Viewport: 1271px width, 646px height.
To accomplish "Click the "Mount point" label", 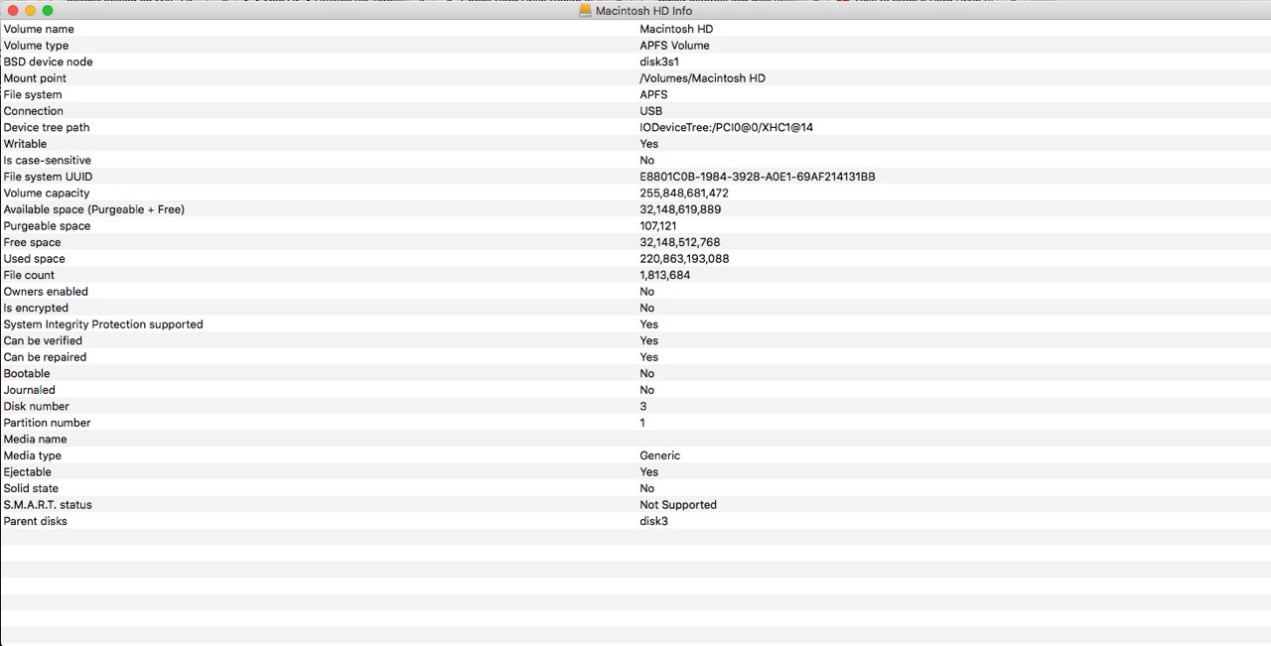I will pyautogui.click(x=35, y=78).
